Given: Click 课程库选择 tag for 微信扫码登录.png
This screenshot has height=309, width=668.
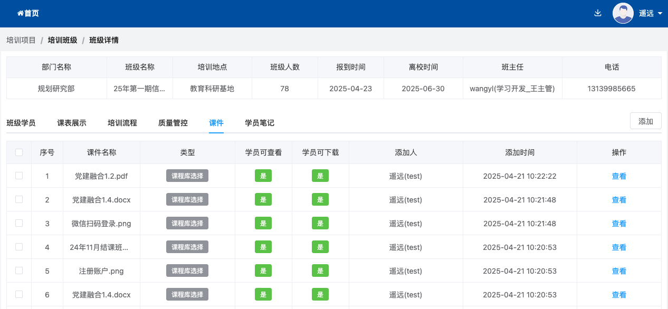Looking at the screenshot, I should 187,223.
